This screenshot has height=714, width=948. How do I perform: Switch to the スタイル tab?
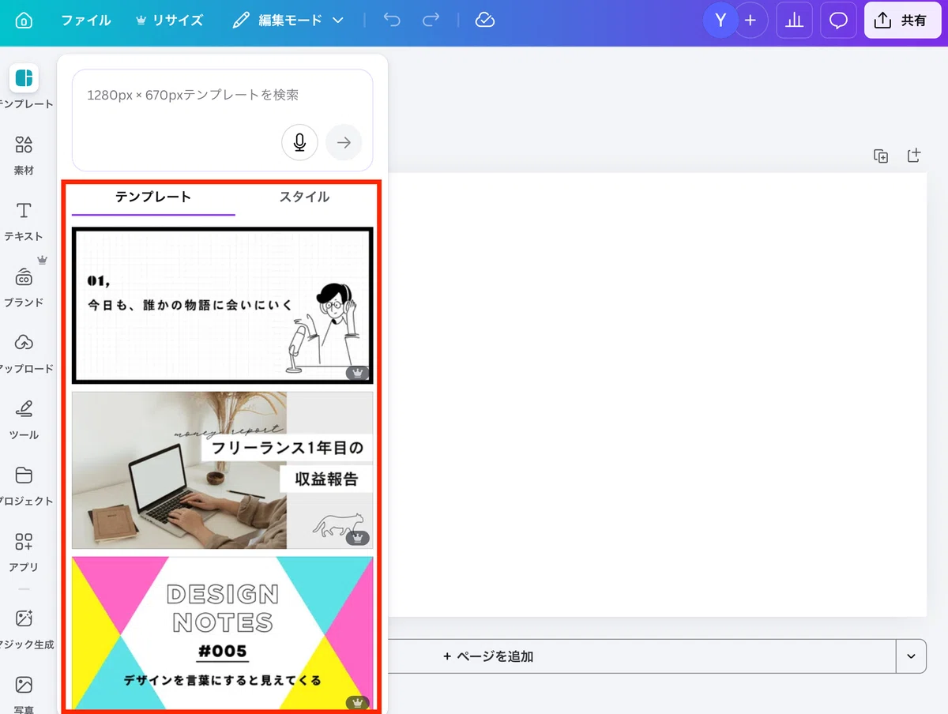coord(304,197)
